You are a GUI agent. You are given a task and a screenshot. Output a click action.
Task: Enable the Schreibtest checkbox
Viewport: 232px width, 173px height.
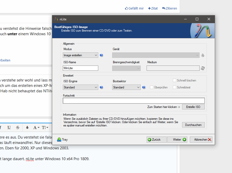click(174, 87)
